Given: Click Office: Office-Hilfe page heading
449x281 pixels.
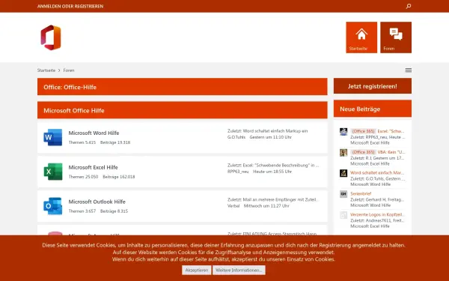Looking at the screenshot, I should pos(70,87).
